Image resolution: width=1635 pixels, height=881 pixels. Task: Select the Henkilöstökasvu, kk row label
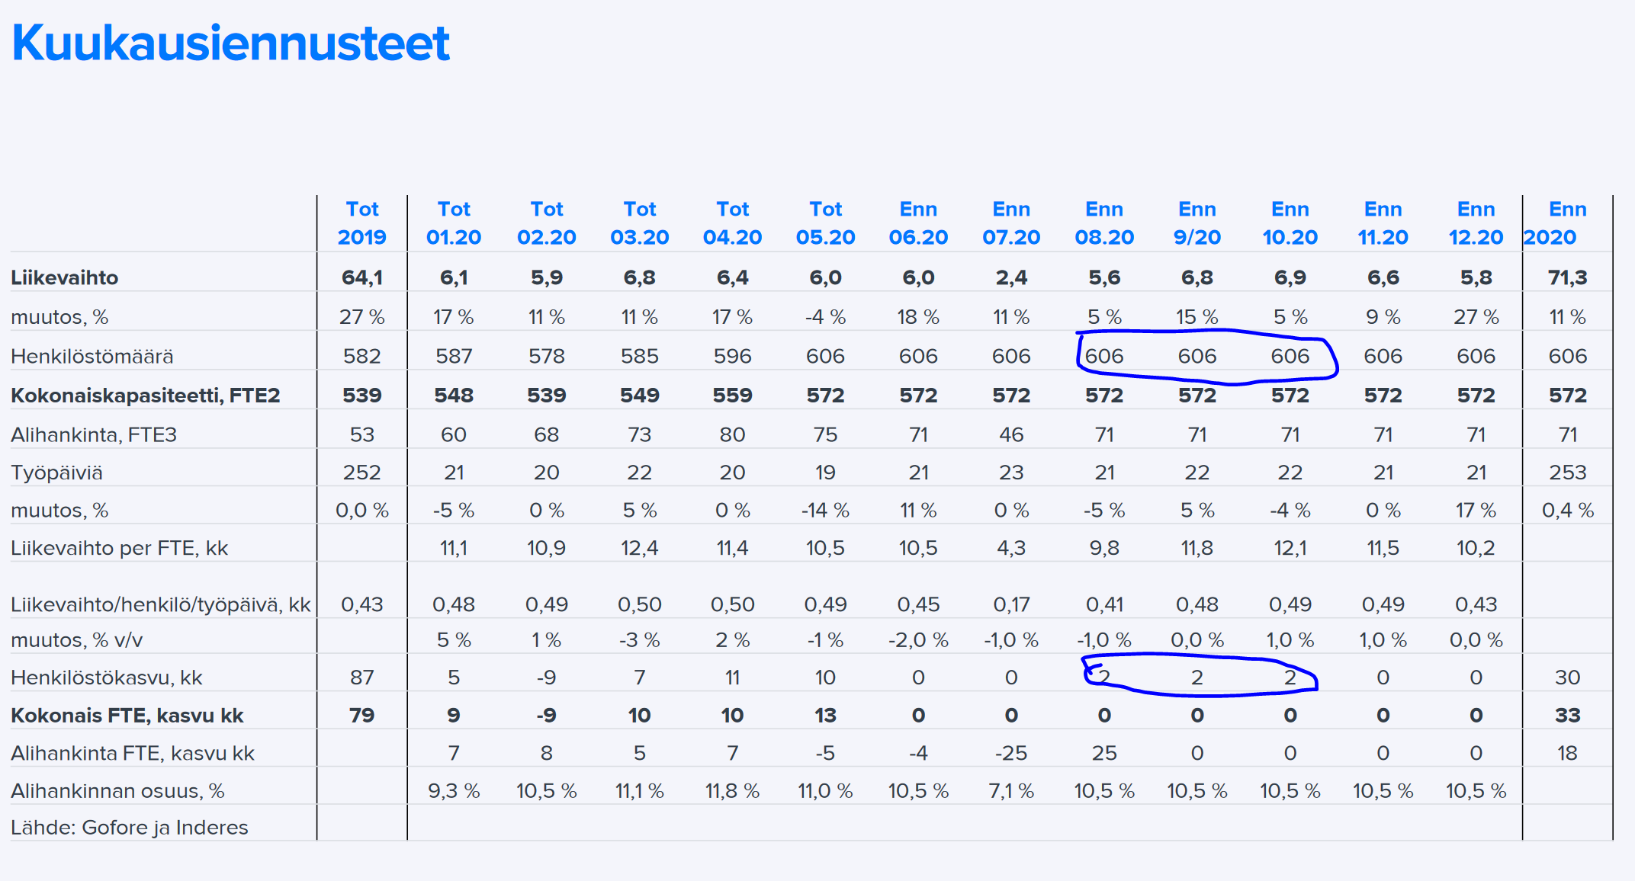click(107, 678)
